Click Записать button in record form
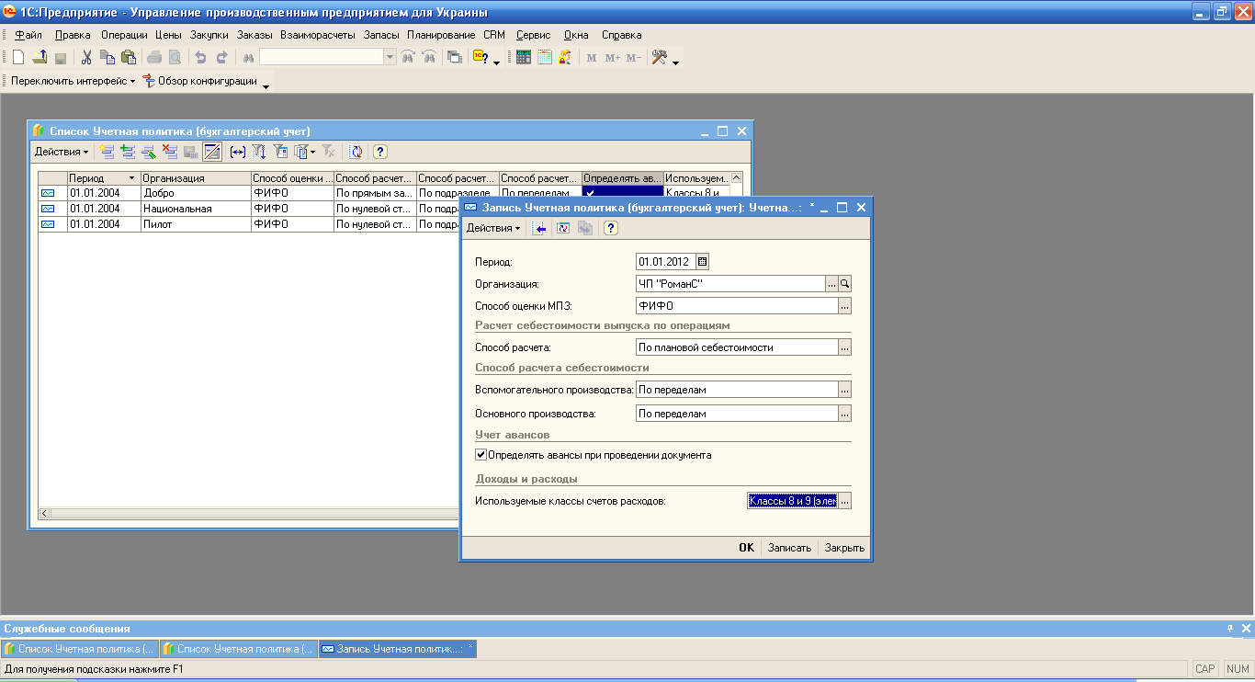The width and height of the screenshot is (1255, 682). 790,548
